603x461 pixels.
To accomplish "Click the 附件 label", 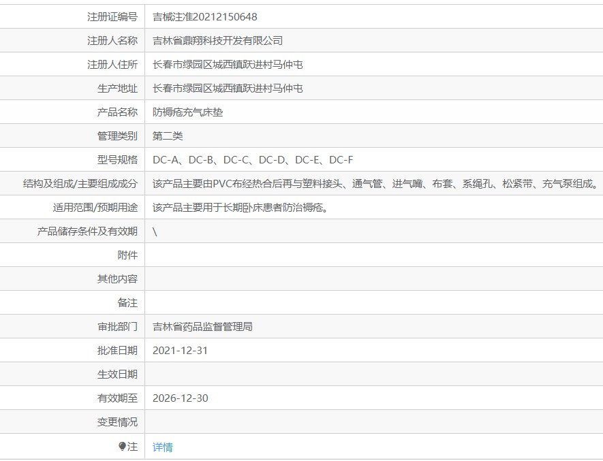I will pos(127,255).
